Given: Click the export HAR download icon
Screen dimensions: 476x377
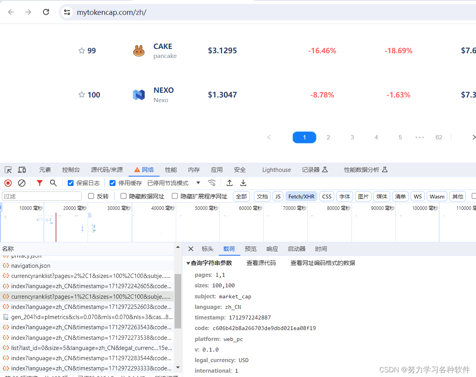Looking at the screenshot, I should click(x=243, y=183).
